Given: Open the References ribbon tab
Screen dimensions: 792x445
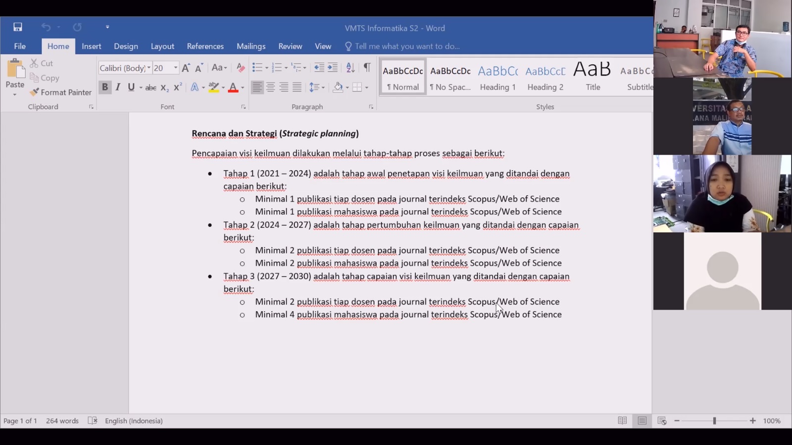Looking at the screenshot, I should [x=205, y=46].
